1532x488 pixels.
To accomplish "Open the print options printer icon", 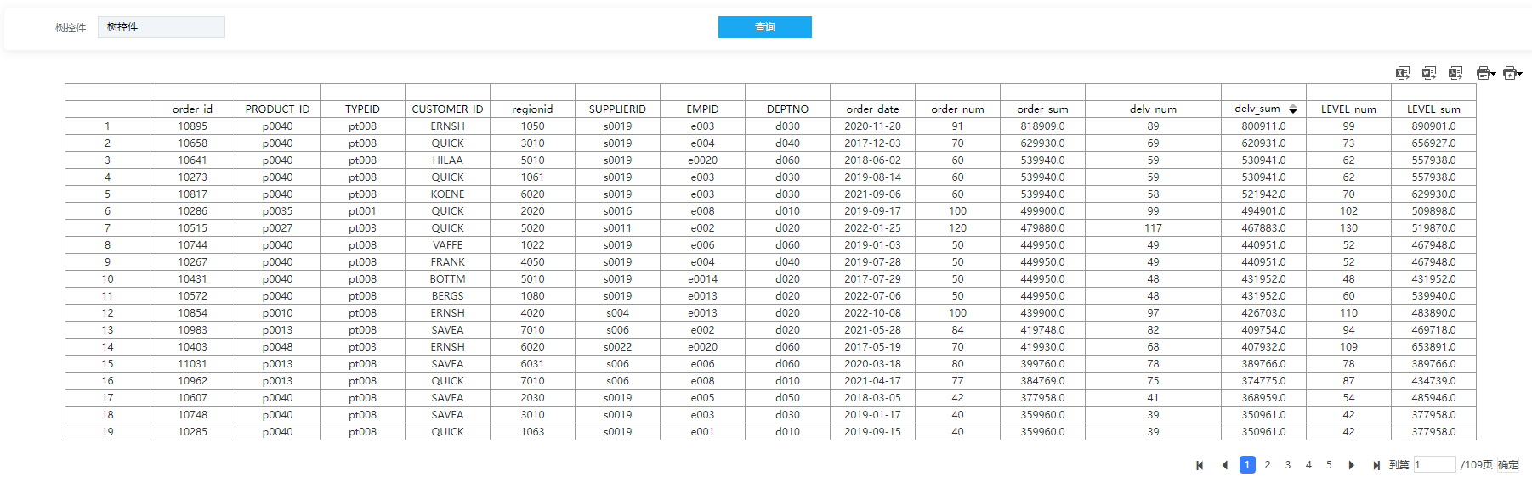I will pyautogui.click(x=1485, y=73).
